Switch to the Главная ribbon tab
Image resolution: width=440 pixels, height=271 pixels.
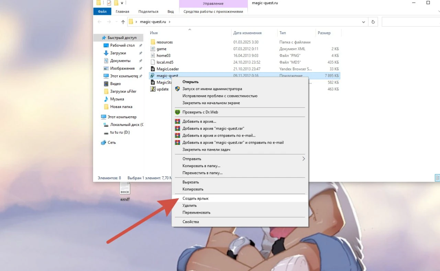tap(122, 11)
